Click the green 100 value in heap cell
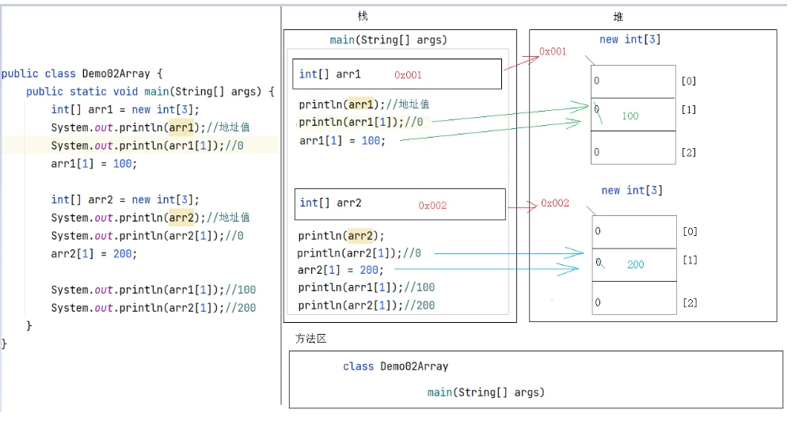The image size is (795, 421). point(630,116)
